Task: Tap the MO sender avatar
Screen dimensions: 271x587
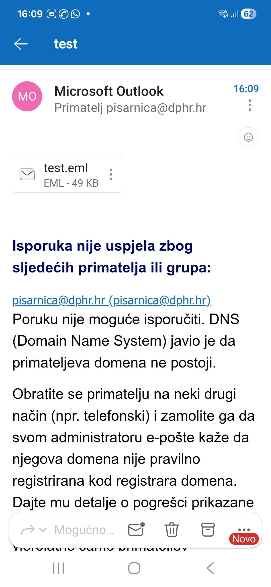Action: click(27, 96)
